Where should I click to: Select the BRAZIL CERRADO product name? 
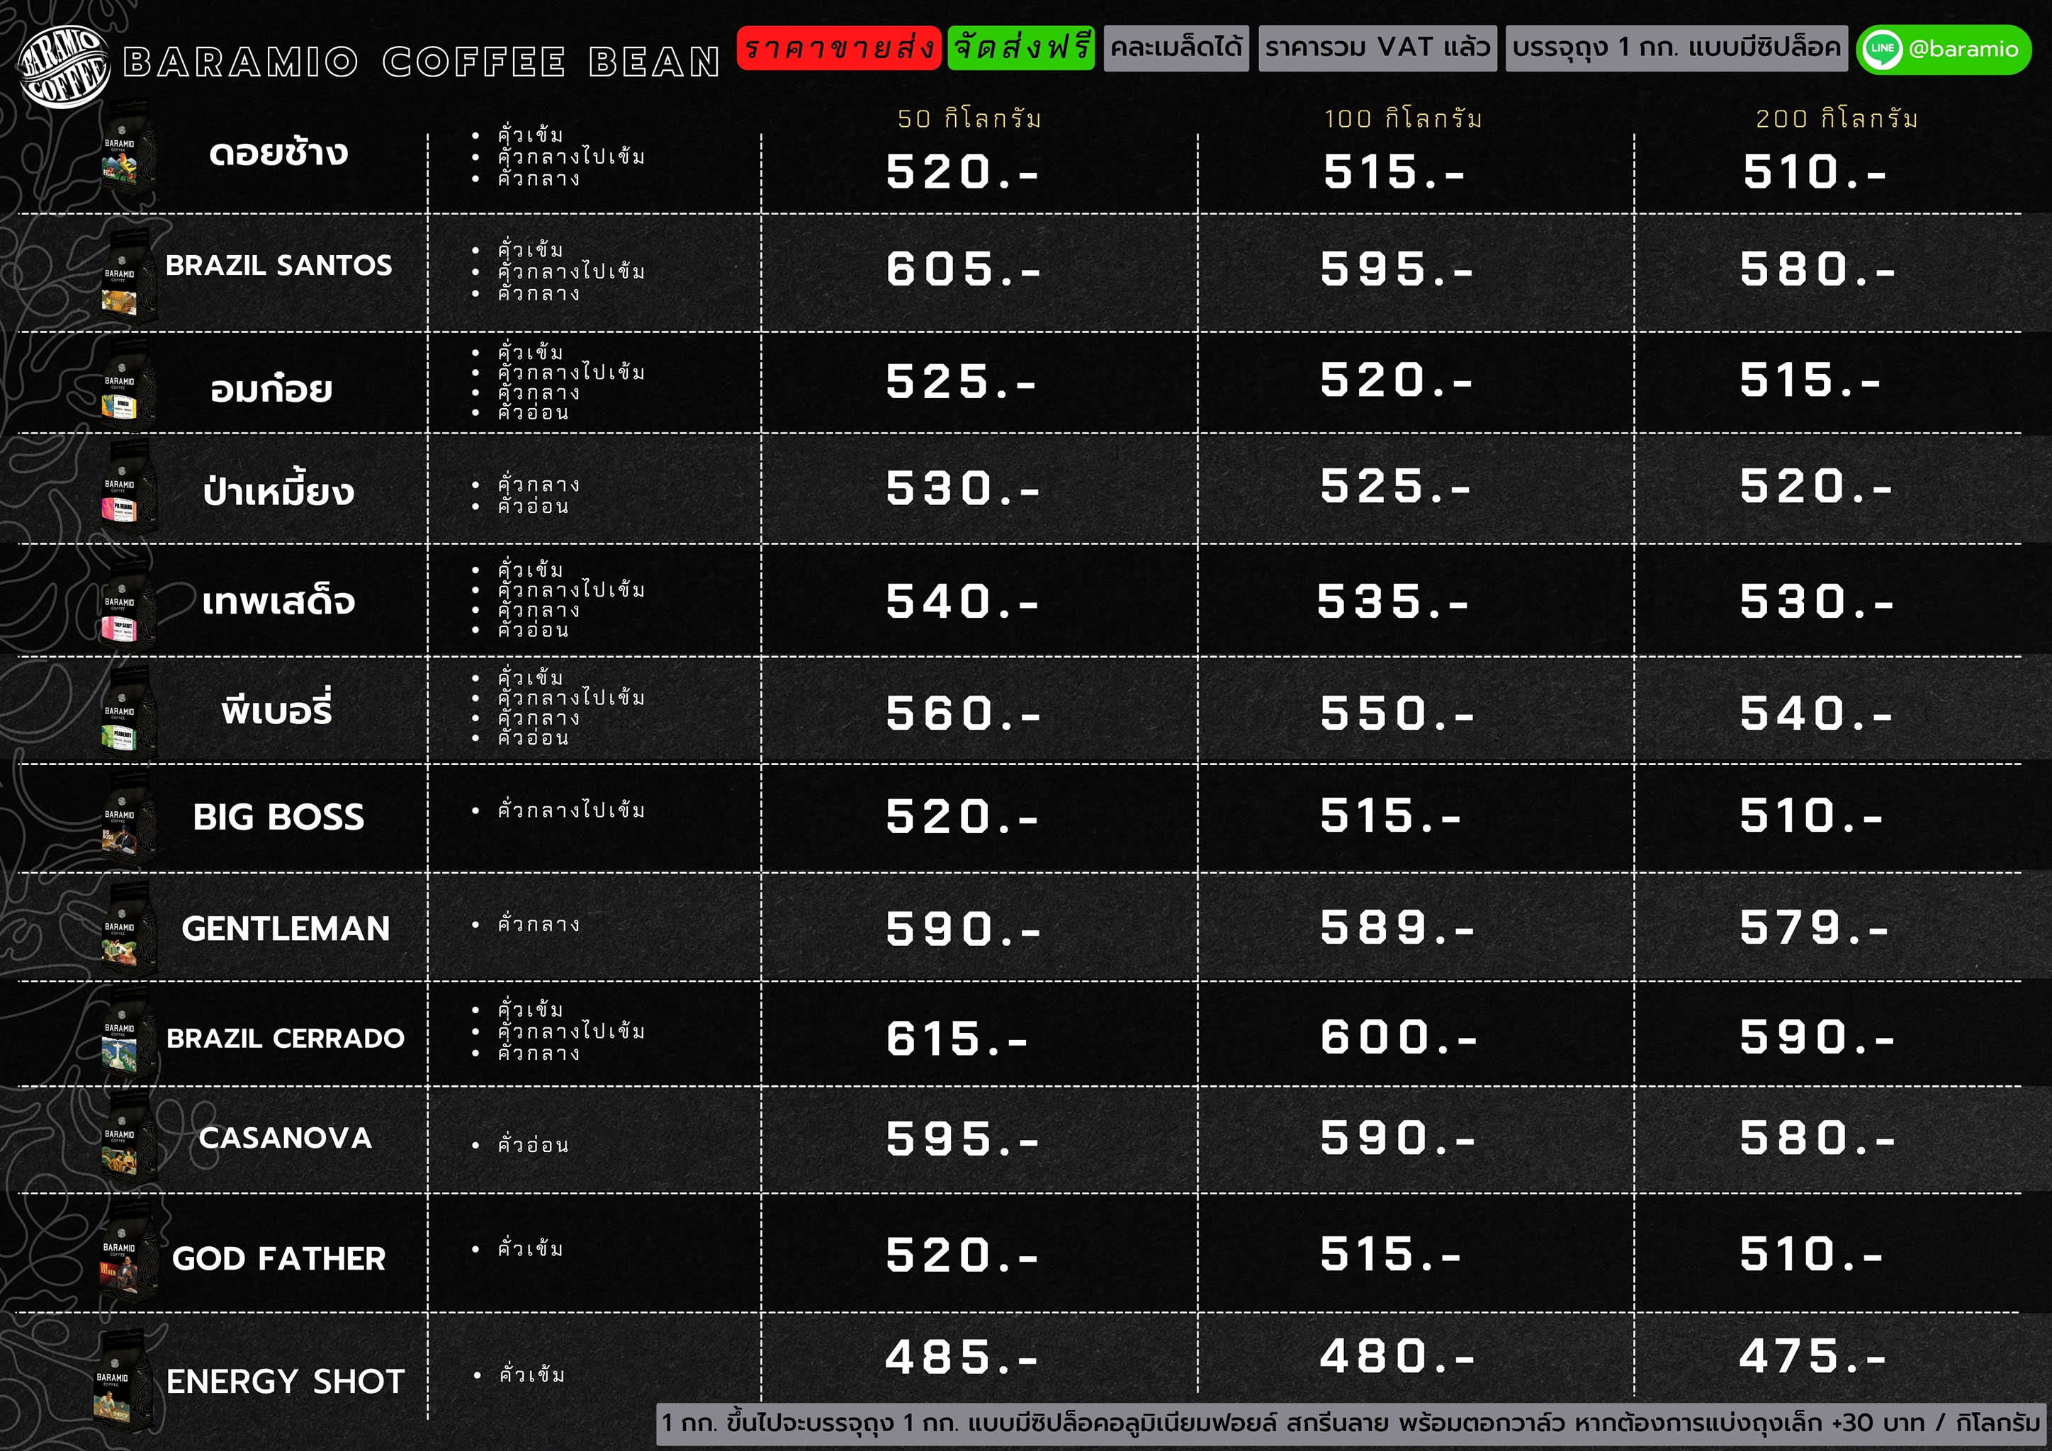click(x=285, y=1038)
